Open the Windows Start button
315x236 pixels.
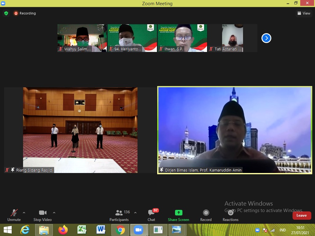[8, 230]
